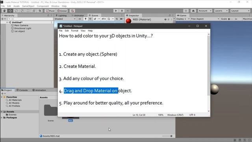Open scene grid options dropdown arrow

[x=113, y=19]
